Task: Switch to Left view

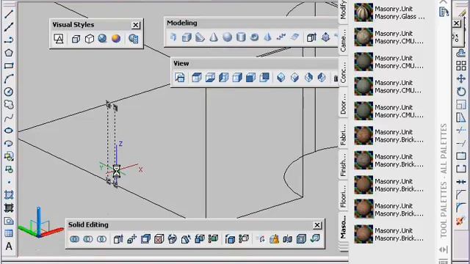Action: [223, 78]
